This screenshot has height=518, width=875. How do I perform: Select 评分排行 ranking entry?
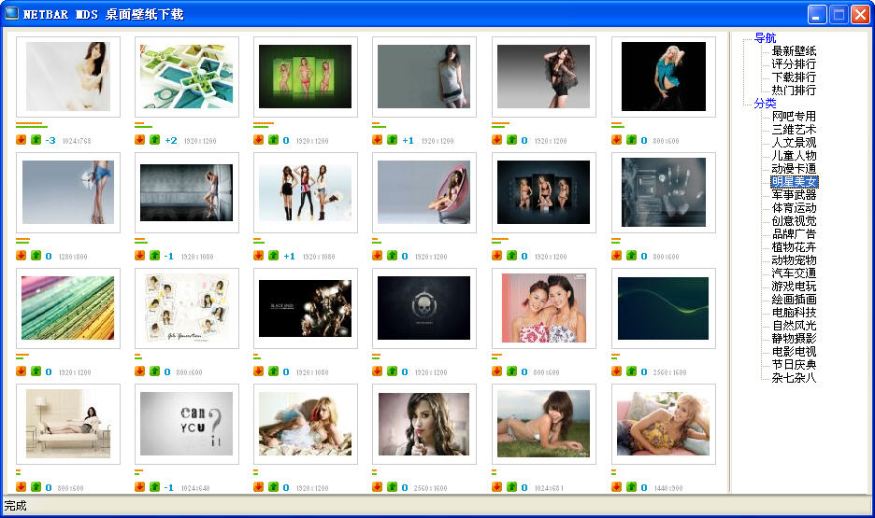pyautogui.click(x=794, y=64)
